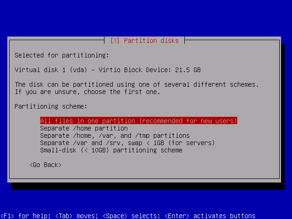The width and height of the screenshot is (292, 219).
Task: Click the "Partitioning scheme:" heading
Action: (51, 106)
